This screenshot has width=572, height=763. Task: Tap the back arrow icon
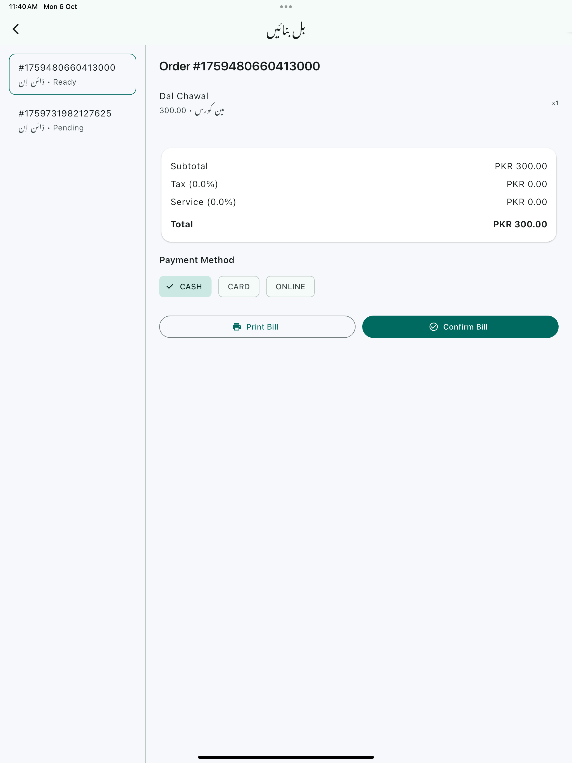(x=16, y=29)
